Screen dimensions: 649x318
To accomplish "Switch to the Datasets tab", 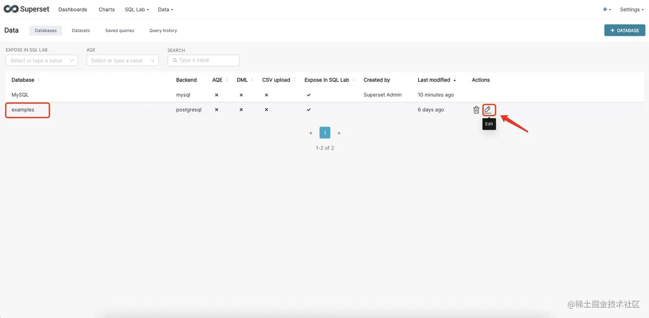I will (x=81, y=31).
